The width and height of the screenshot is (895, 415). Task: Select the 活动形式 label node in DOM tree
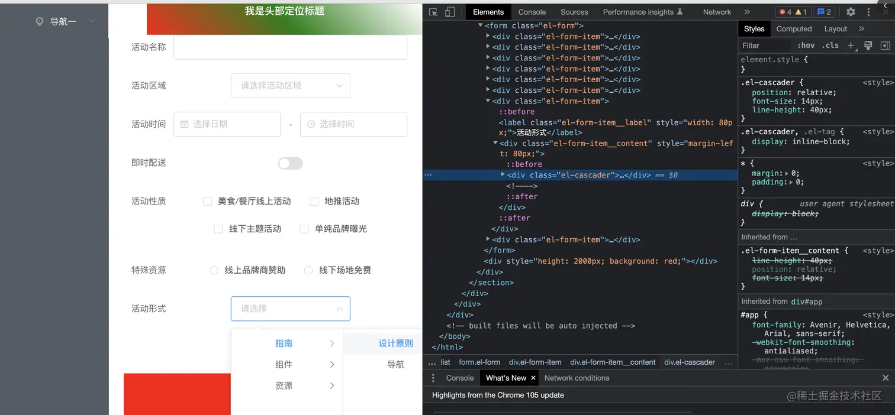click(616, 128)
